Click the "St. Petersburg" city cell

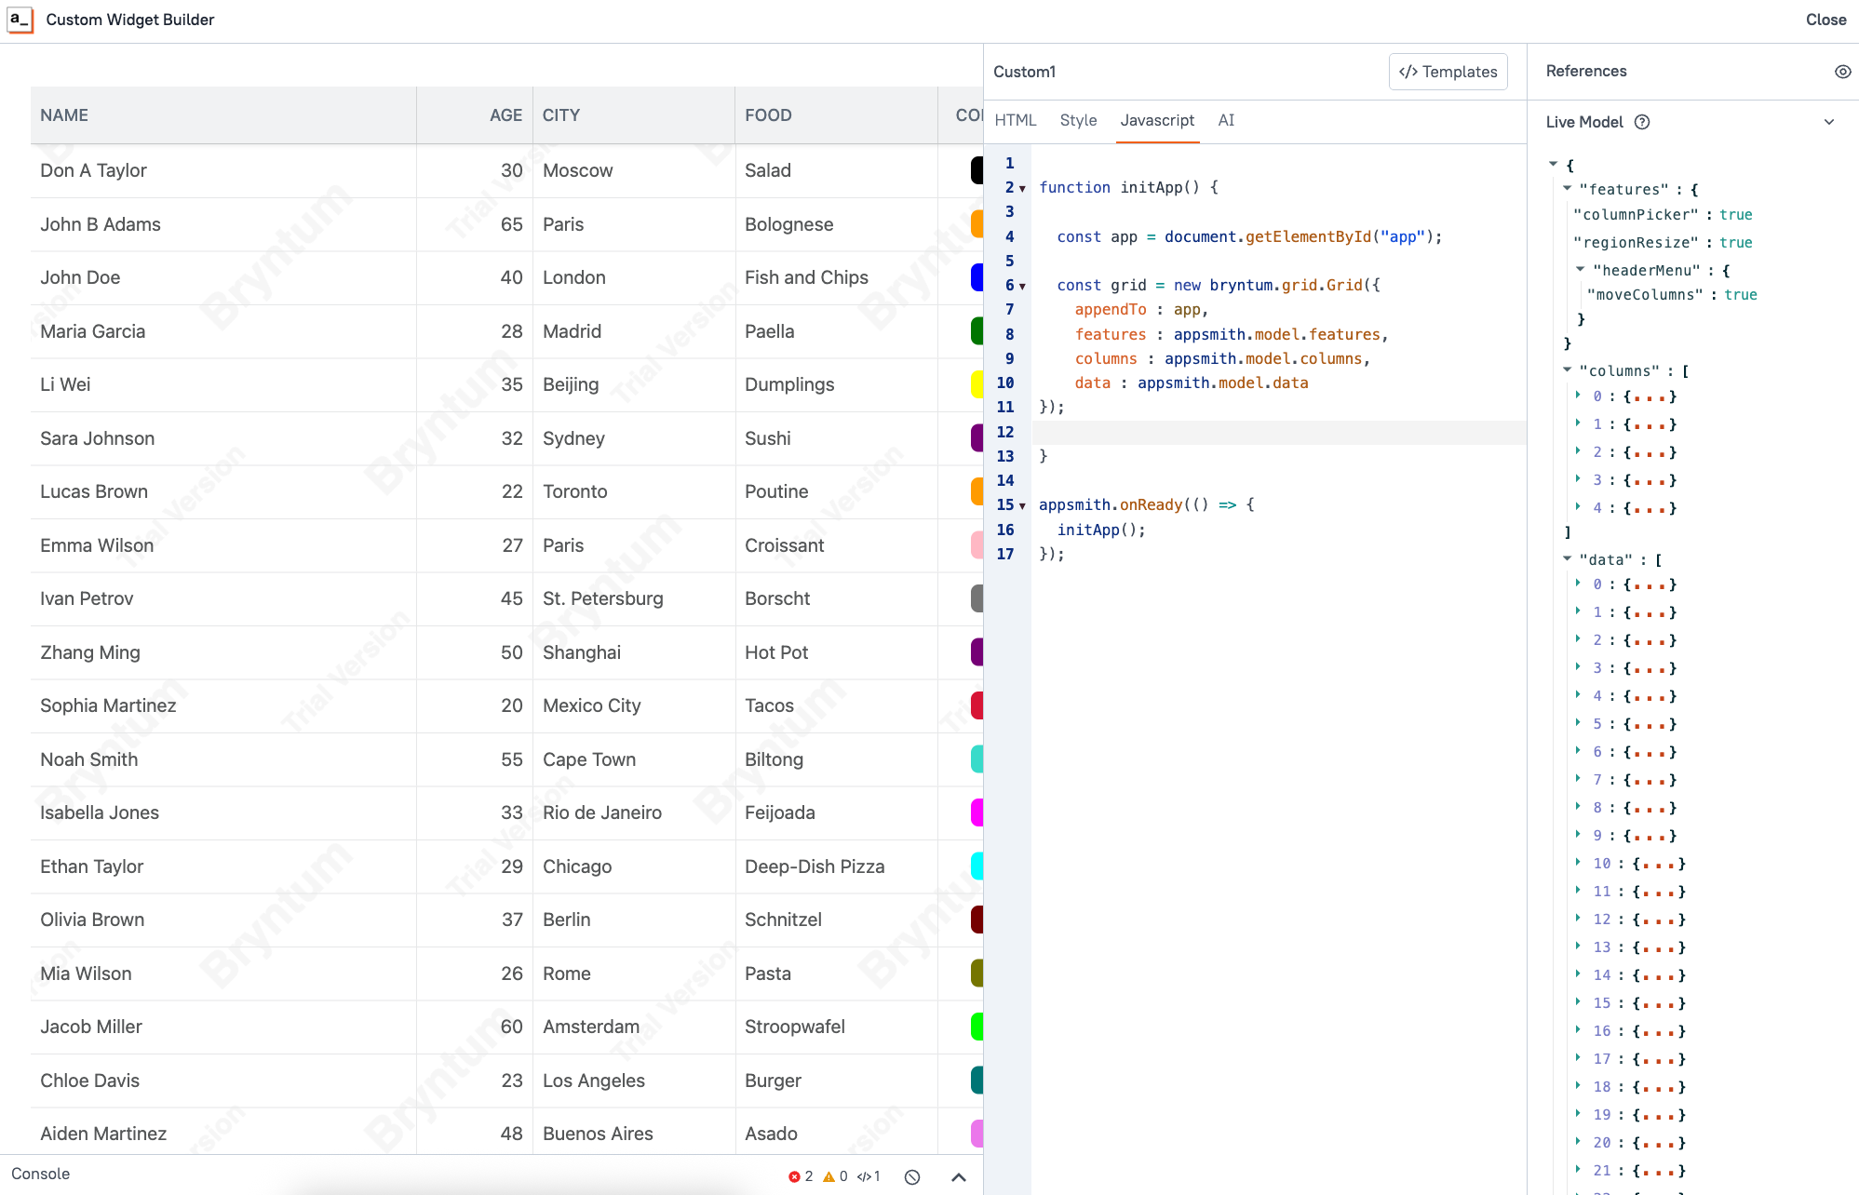click(634, 598)
